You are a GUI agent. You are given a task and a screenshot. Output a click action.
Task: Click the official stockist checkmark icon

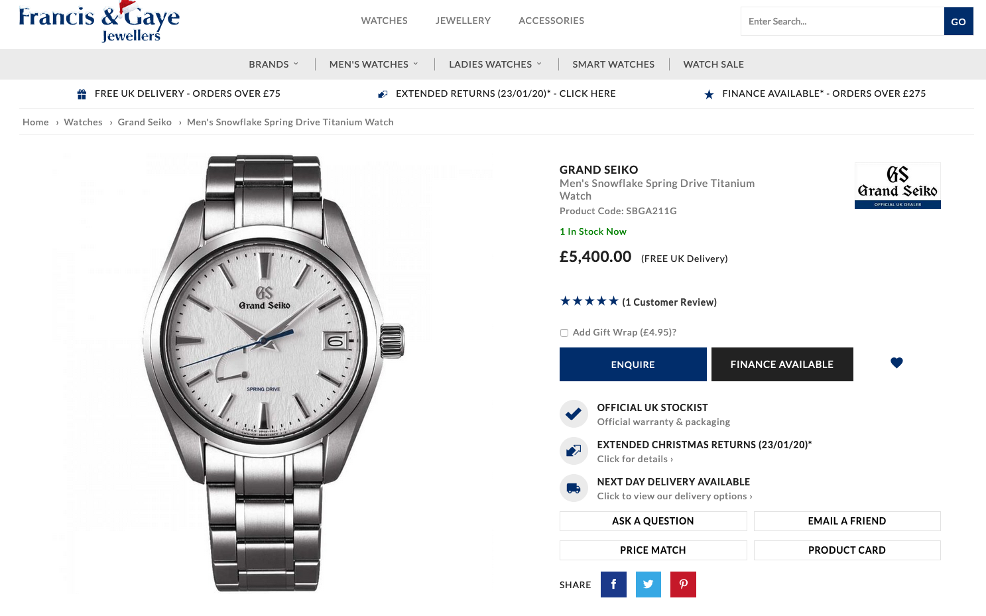pyautogui.click(x=574, y=414)
